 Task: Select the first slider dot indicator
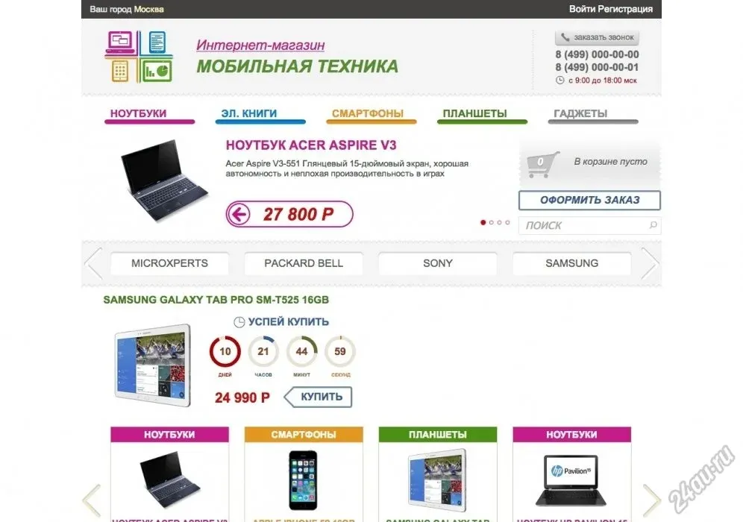click(483, 222)
